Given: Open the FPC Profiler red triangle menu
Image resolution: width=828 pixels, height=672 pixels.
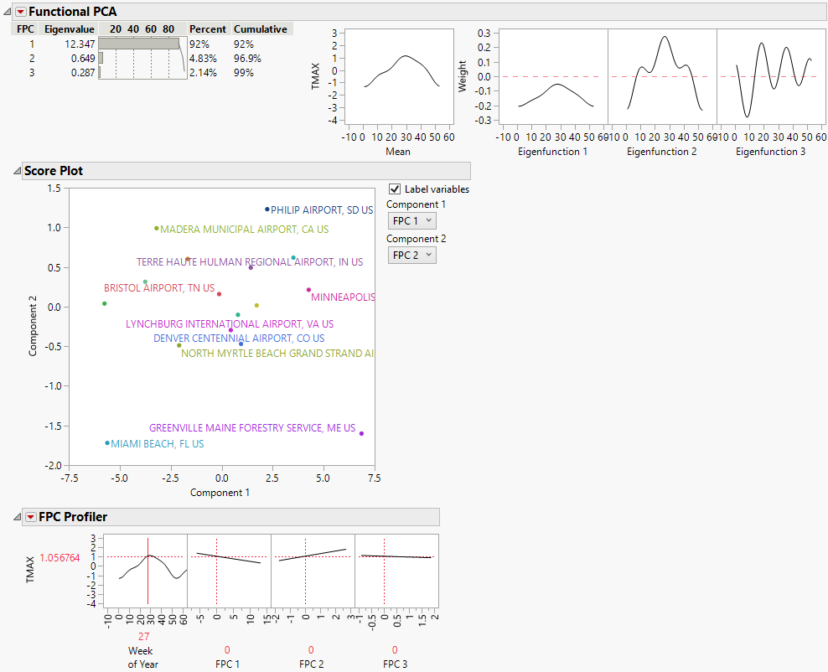Looking at the screenshot, I should click(31, 517).
